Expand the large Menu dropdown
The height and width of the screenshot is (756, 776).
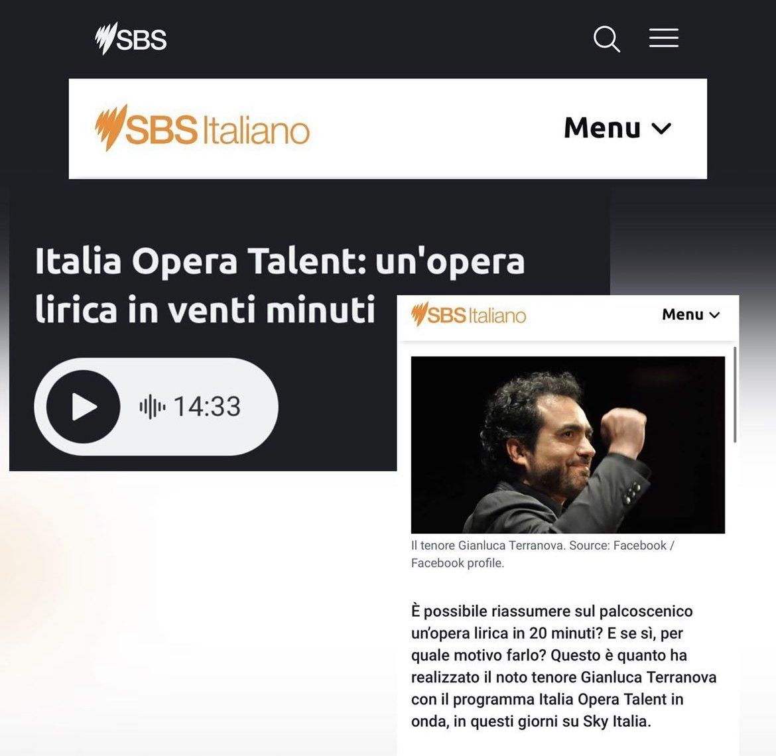pos(617,128)
